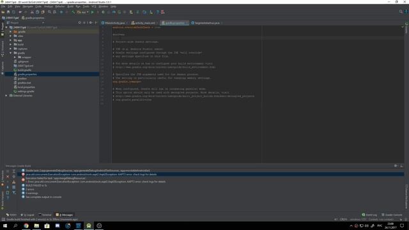Screen dimensions: 409x230
Task: Open the Terminal tool window tab
Action: click(45, 215)
